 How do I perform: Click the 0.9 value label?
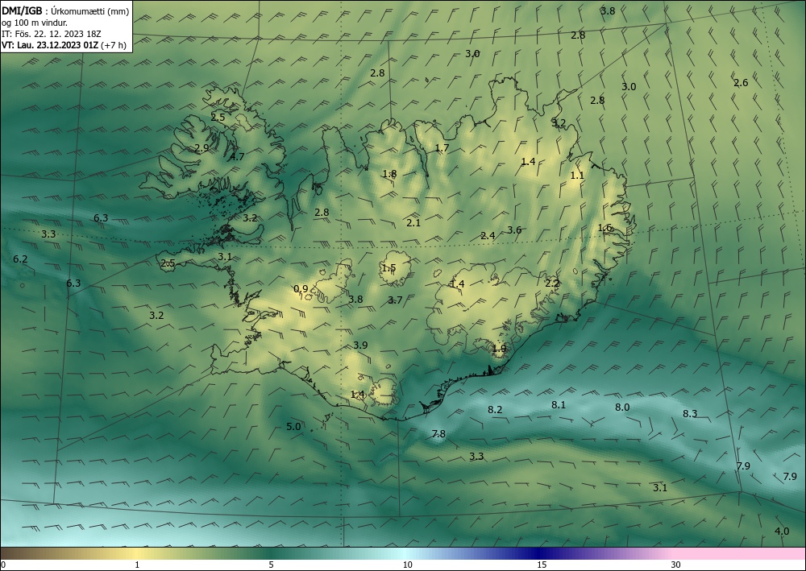point(301,289)
